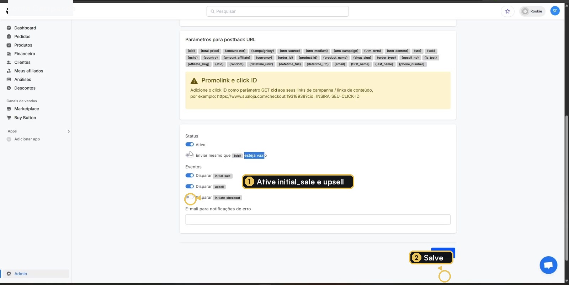This screenshot has width=569, height=285.
Task: Click the Produtos box icon
Action: 9,45
